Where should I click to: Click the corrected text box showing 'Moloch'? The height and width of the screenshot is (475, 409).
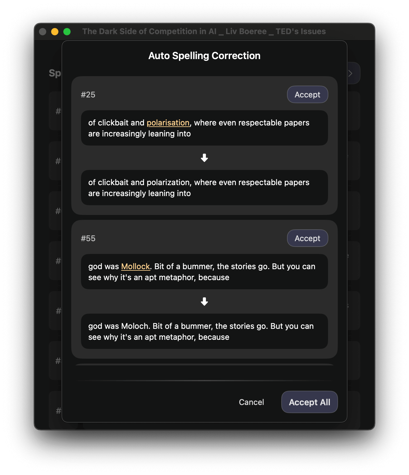click(x=204, y=331)
